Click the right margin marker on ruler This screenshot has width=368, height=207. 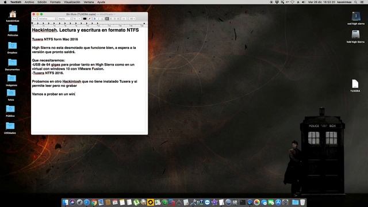click(144, 23)
